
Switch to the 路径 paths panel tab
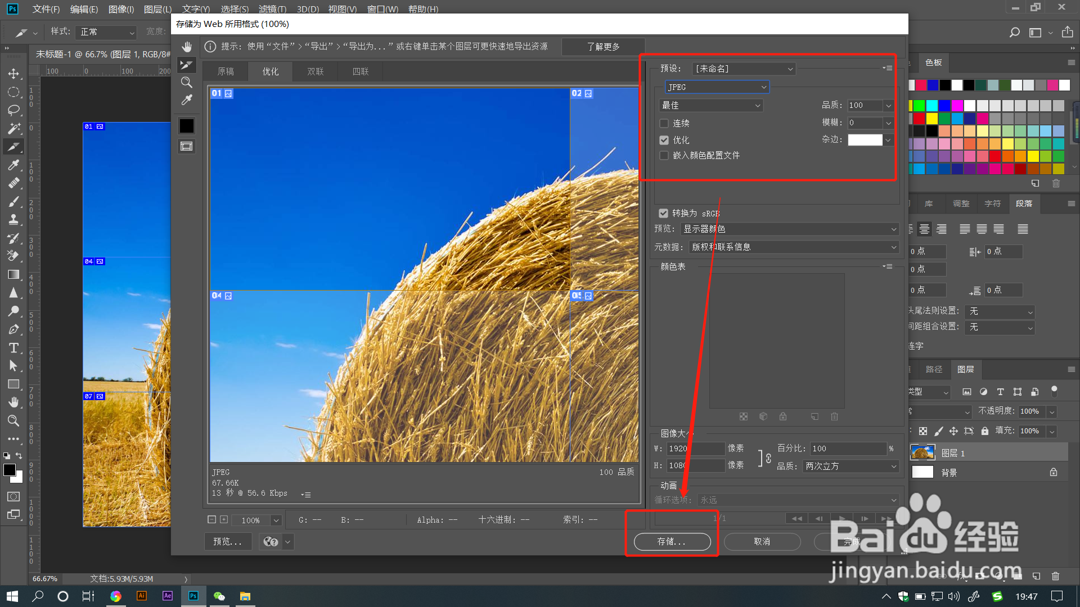point(934,369)
